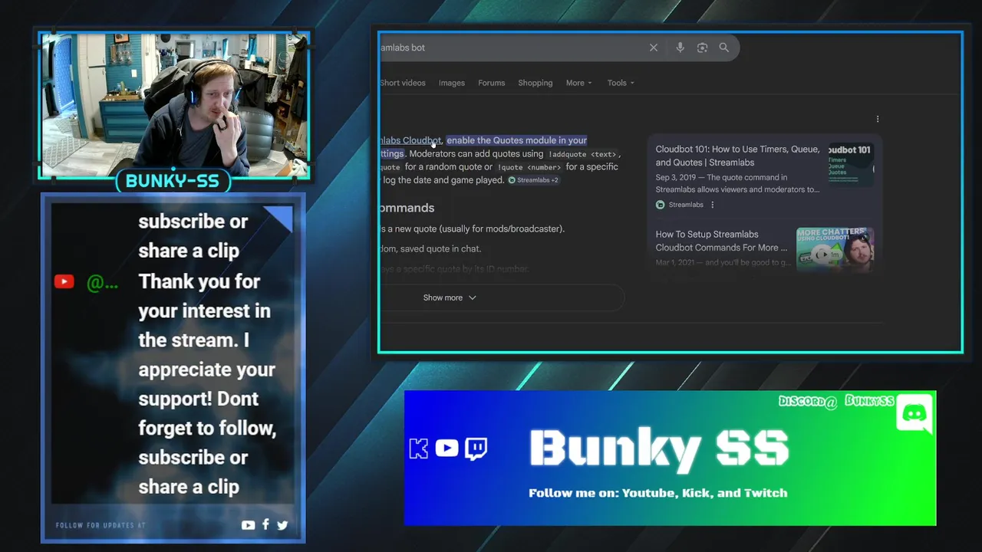Click the '!quote <number>' code snippet
982x552 pixels.
(x=529, y=167)
